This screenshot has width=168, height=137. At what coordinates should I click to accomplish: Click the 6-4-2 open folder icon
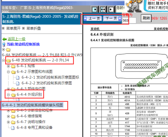(13, 72)
